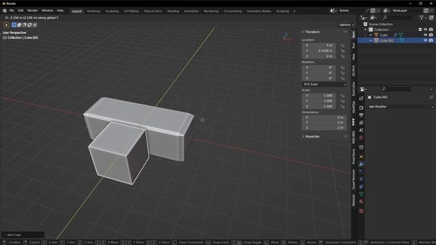Toggle render camera icon for Collection

click(x=431, y=29)
